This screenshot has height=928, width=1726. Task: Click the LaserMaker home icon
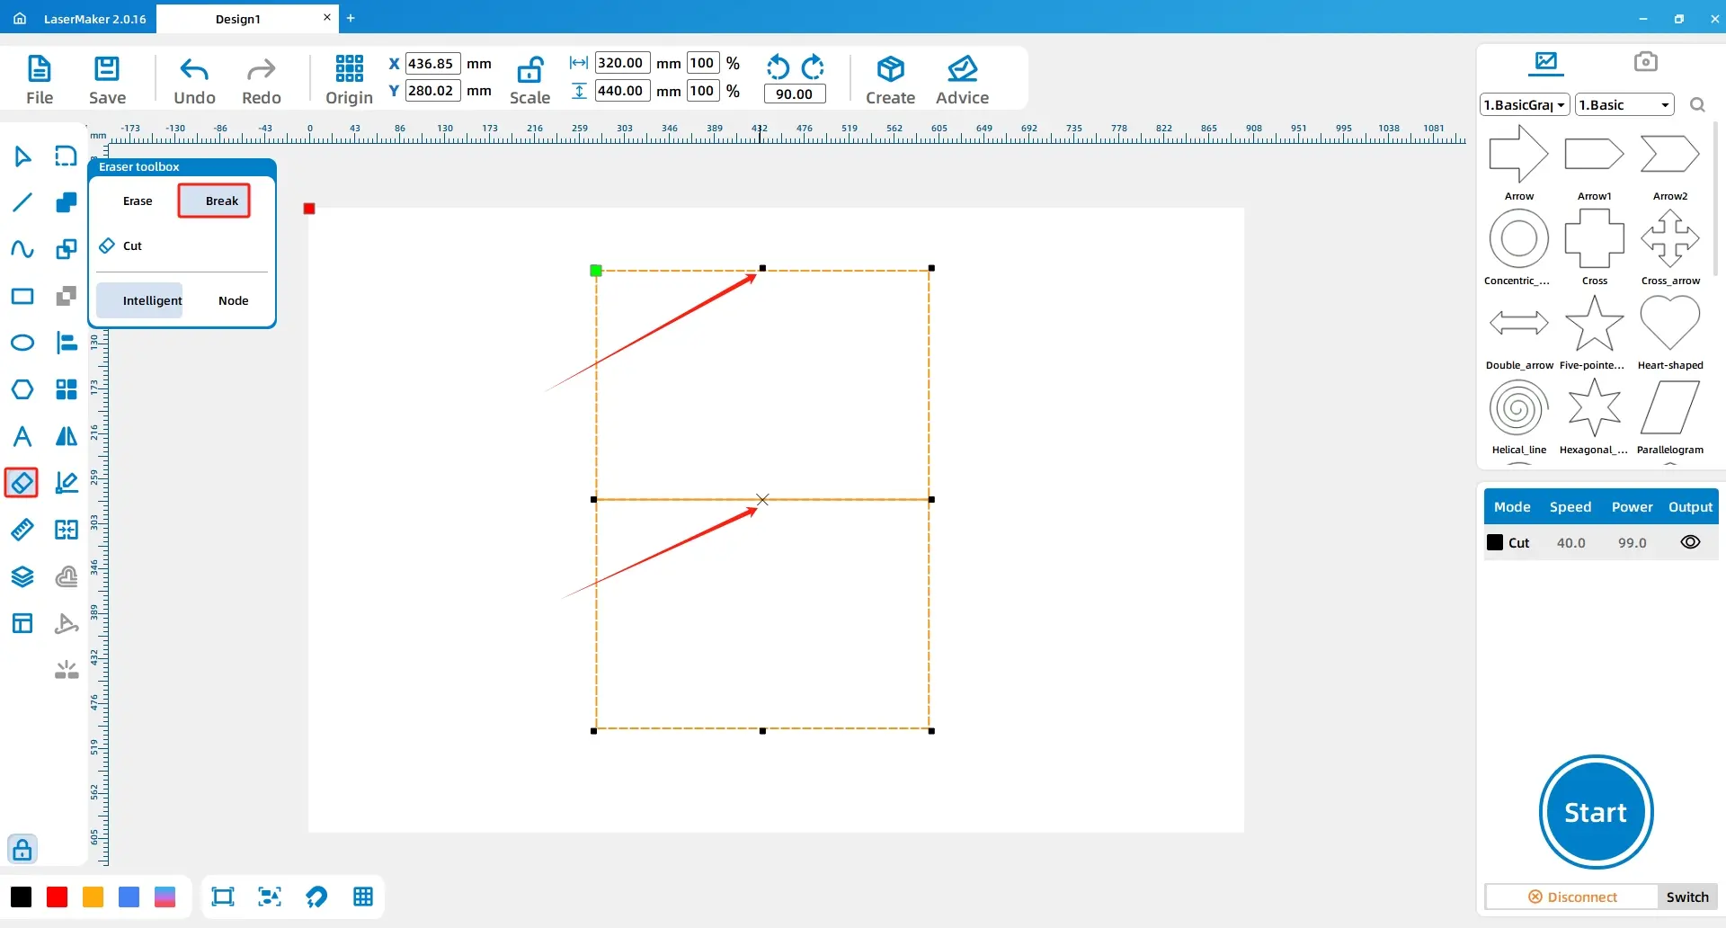click(20, 18)
